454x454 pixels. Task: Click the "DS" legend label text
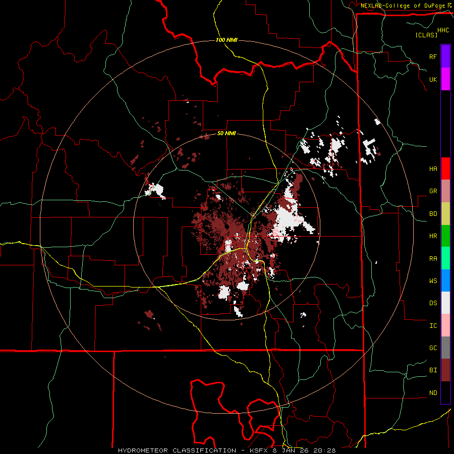433,303
